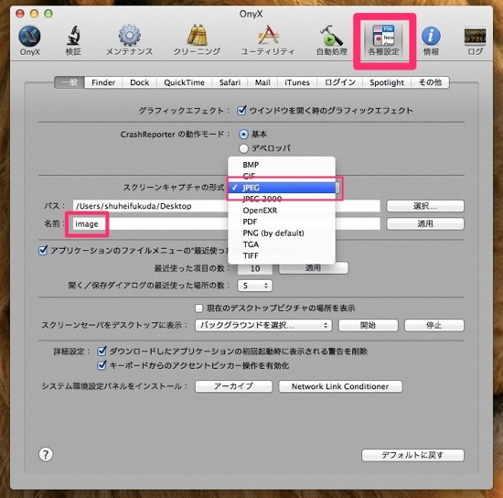Choose PDF from format menu
This screenshot has height=498, width=503.
point(282,222)
